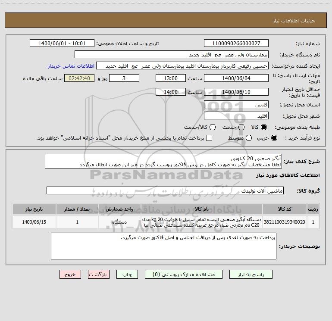Click the validity hour 14:00 field

[171, 92]
